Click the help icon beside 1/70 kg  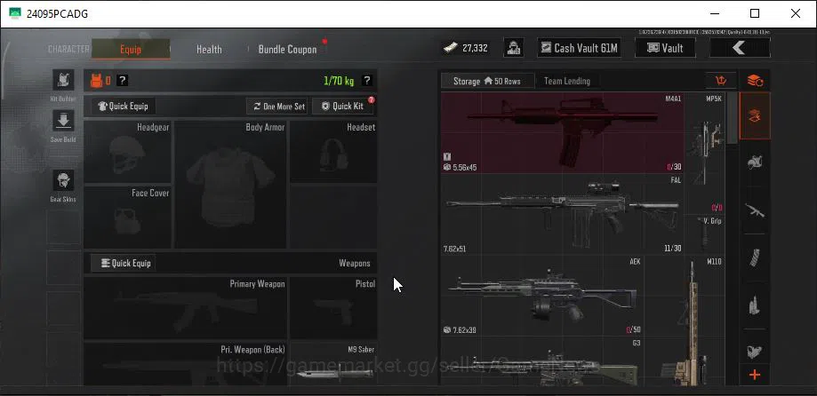[x=367, y=81]
